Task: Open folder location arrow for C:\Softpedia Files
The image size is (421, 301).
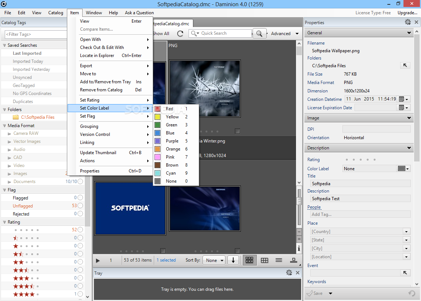Action: pos(405,65)
